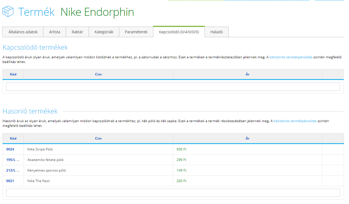This screenshot has width=349, height=204.
Task: Sort Hasonló termékek table by Ár
Action: click(248, 138)
